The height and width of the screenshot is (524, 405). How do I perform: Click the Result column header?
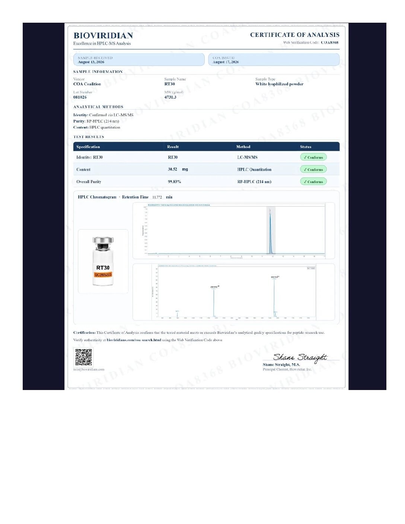tap(173, 147)
